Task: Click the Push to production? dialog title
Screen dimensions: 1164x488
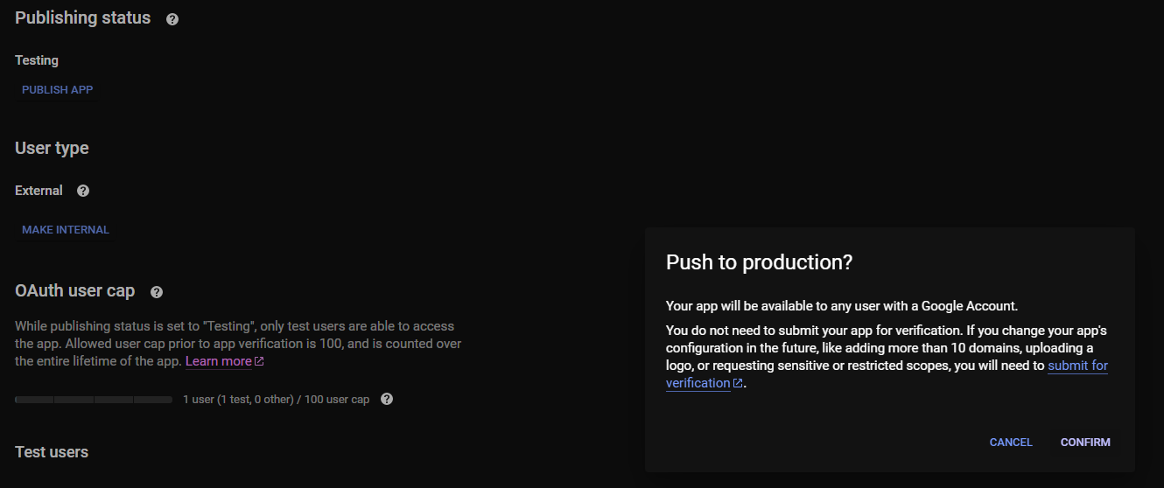Action: tap(759, 262)
